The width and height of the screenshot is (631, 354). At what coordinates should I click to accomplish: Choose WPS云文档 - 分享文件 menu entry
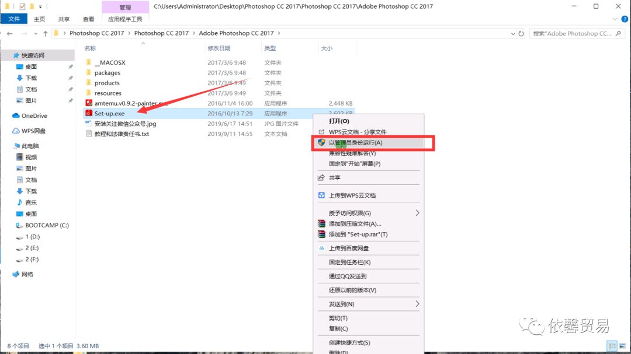click(x=358, y=132)
